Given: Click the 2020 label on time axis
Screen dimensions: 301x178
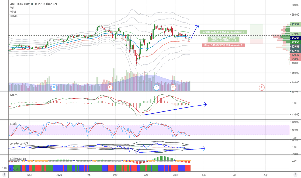Looking at the screenshot, I should 59,175.
